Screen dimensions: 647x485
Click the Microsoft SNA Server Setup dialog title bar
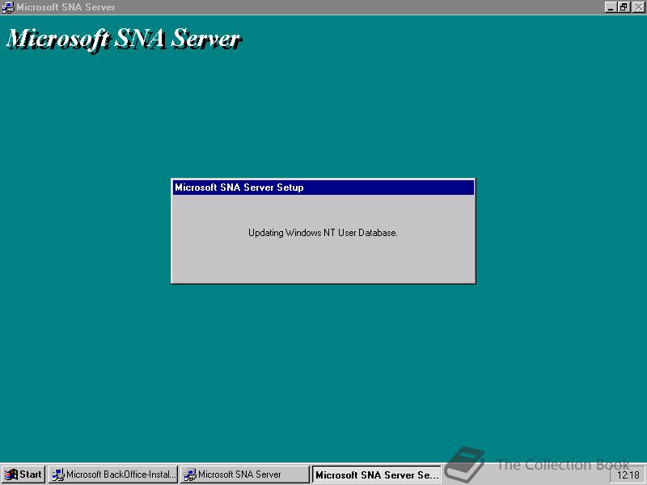pos(323,188)
